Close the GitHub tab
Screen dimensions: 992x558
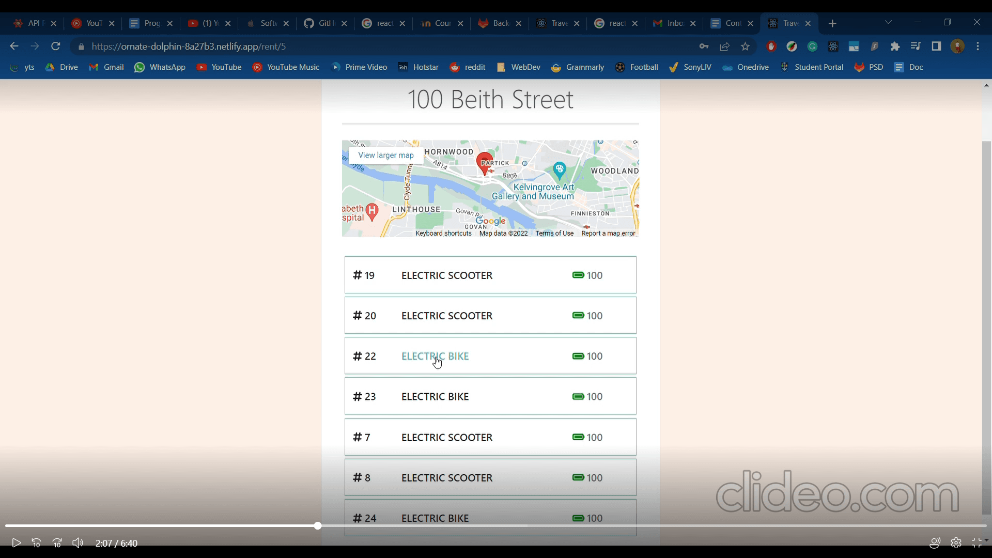point(344,23)
